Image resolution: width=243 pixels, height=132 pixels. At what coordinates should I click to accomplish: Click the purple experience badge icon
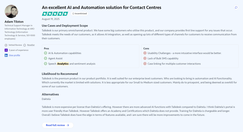(x=6, y=50)
